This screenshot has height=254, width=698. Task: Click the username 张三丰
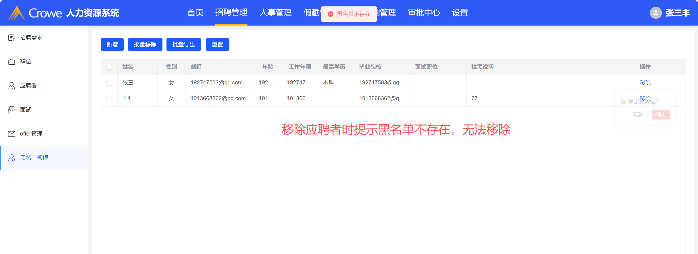[678, 13]
